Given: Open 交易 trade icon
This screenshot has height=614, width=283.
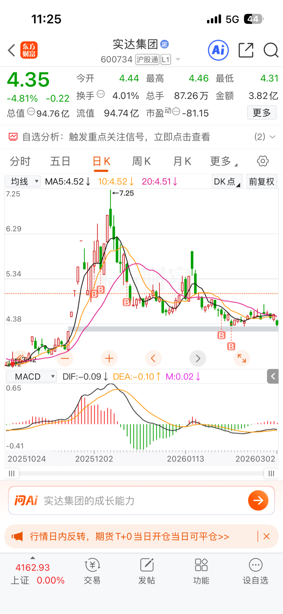Looking at the screenshot, I should (x=92, y=571).
